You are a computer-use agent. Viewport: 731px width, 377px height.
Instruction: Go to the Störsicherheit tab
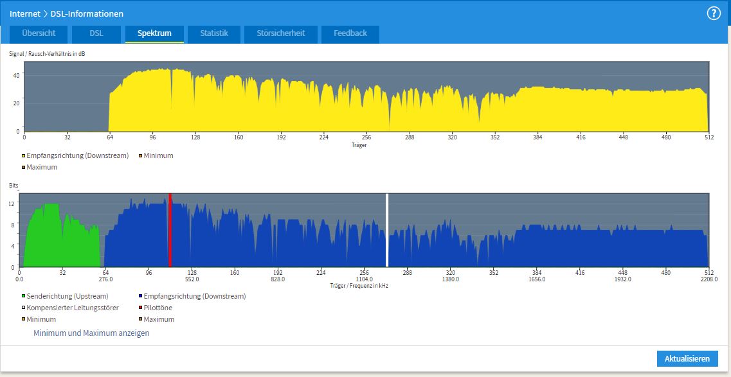(x=281, y=34)
